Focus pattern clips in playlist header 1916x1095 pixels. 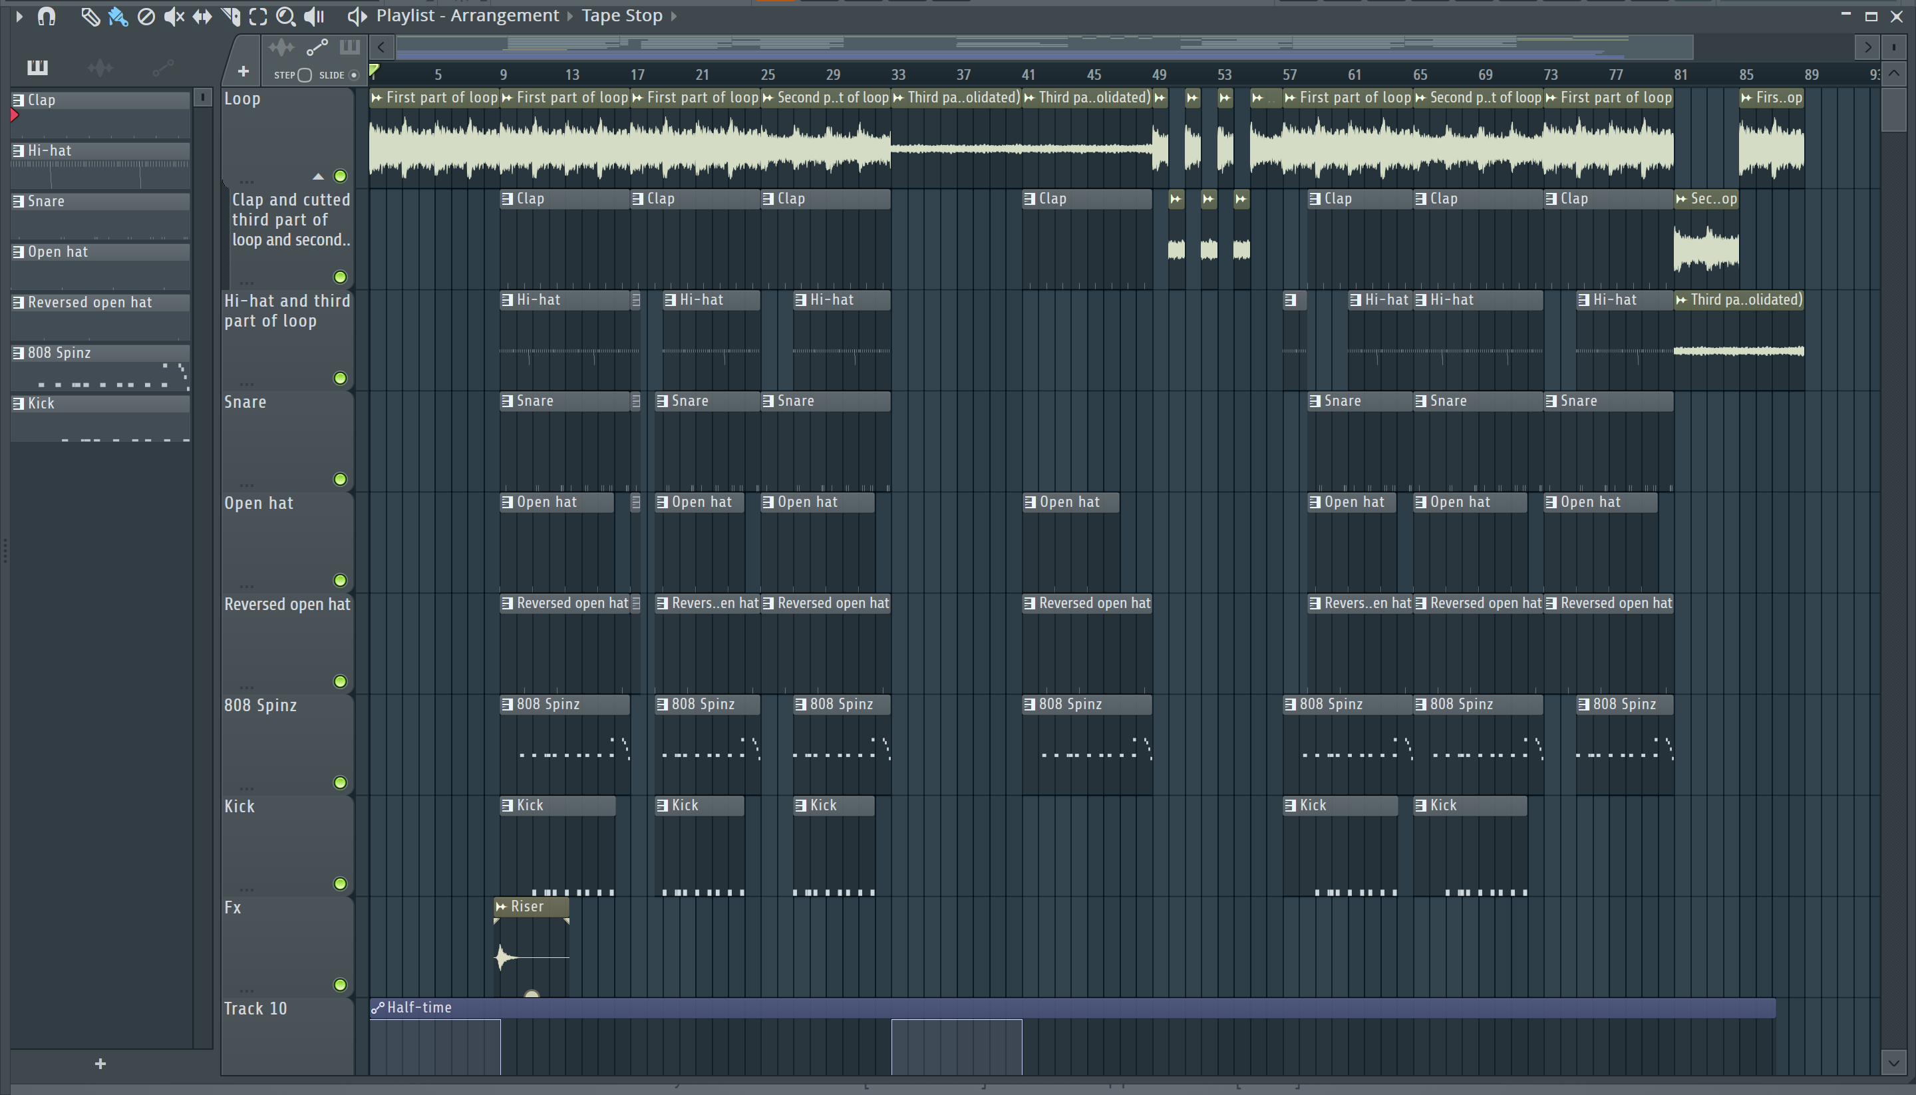350,47
